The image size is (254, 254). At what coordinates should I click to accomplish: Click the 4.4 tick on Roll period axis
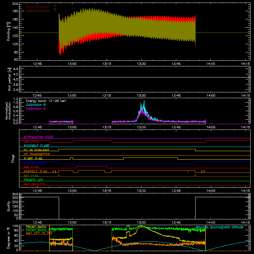tap(16, 69)
